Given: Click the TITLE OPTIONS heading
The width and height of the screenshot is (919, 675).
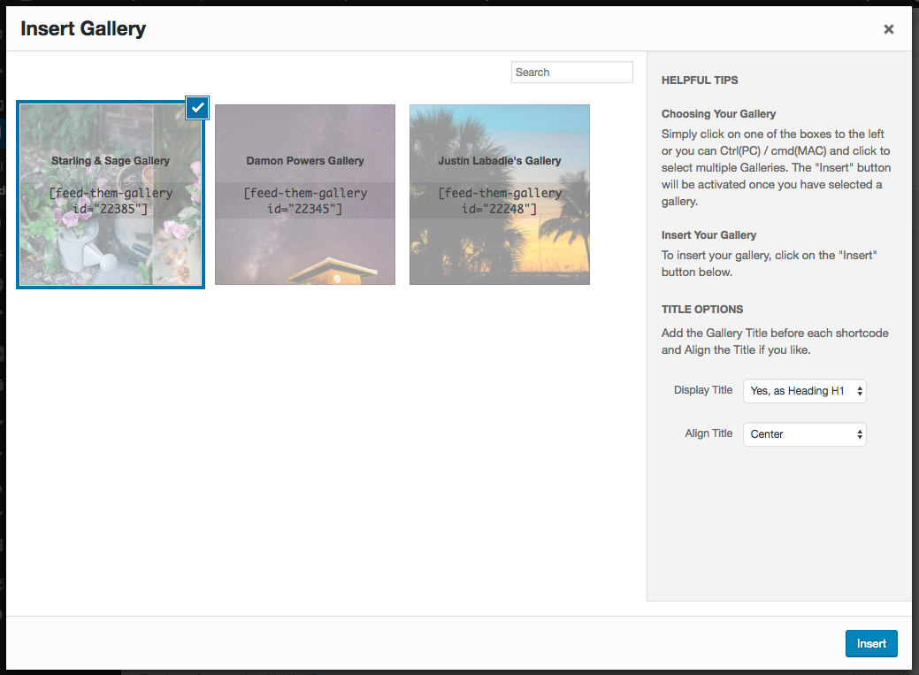Looking at the screenshot, I should coord(702,310).
